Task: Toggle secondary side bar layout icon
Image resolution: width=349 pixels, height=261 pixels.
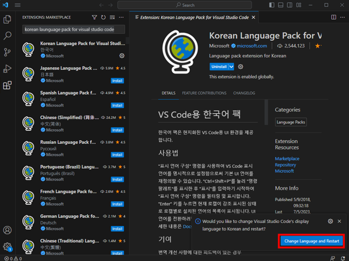Action: (289, 5)
